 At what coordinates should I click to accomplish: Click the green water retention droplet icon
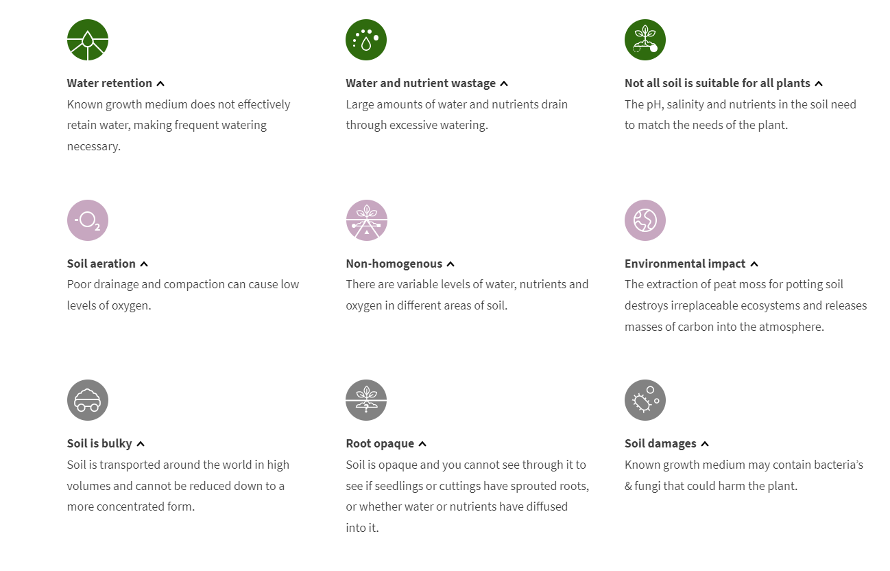[88, 40]
